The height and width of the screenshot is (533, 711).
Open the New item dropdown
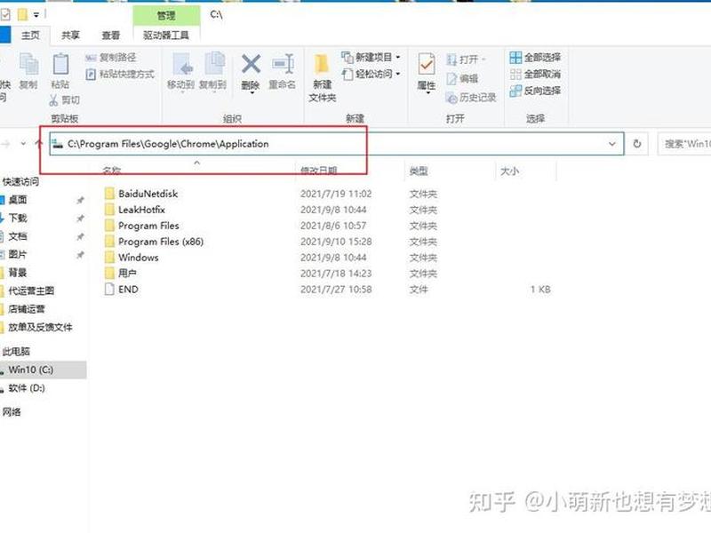coord(371,57)
